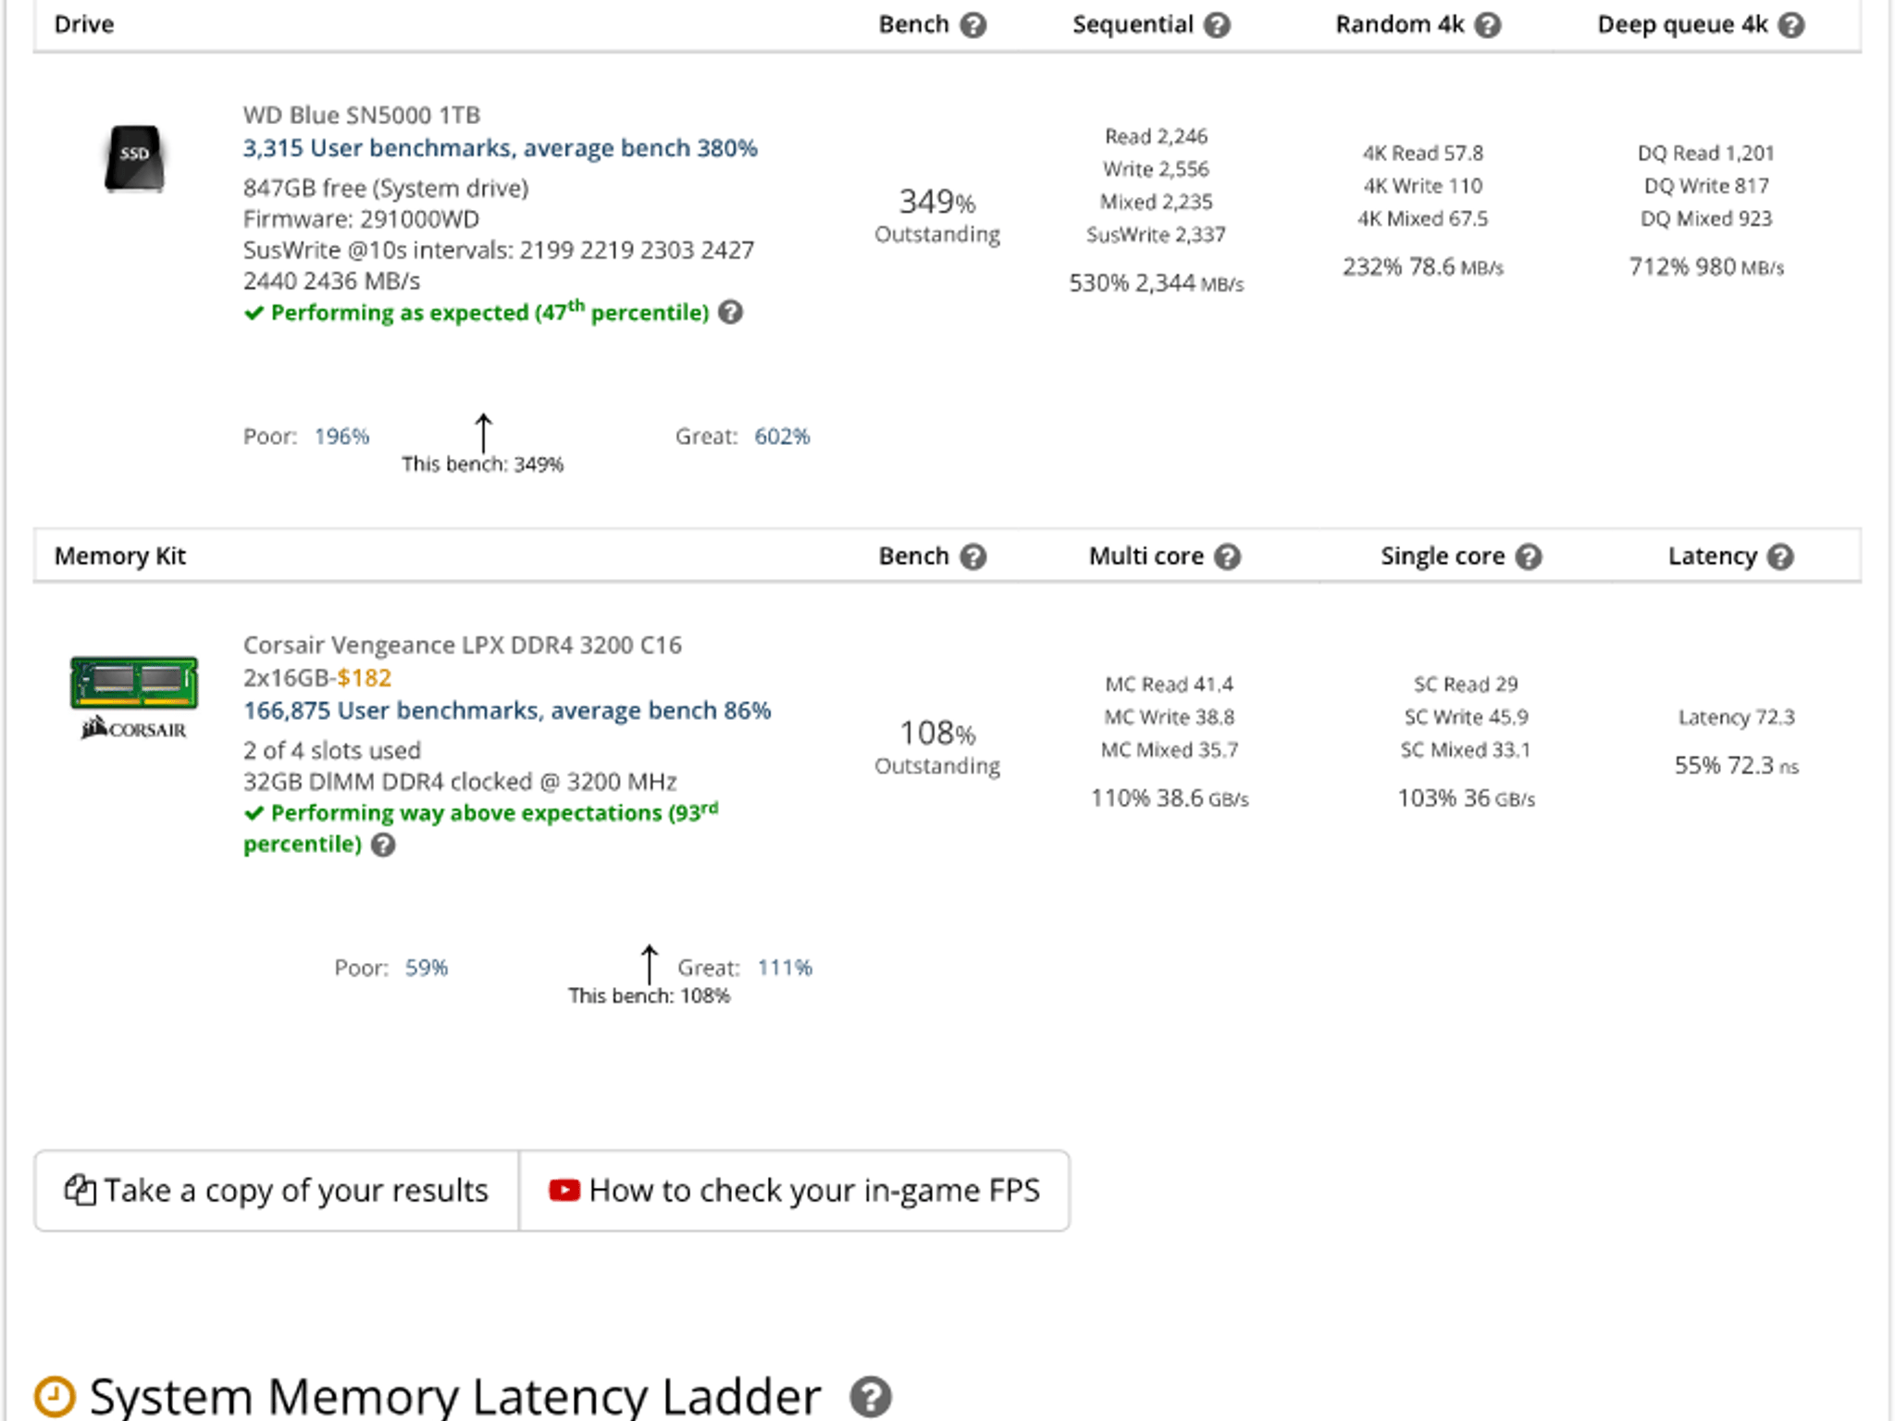The height and width of the screenshot is (1421, 1895).
Task: Click How to check your in-game FPS
Action: [x=795, y=1191]
